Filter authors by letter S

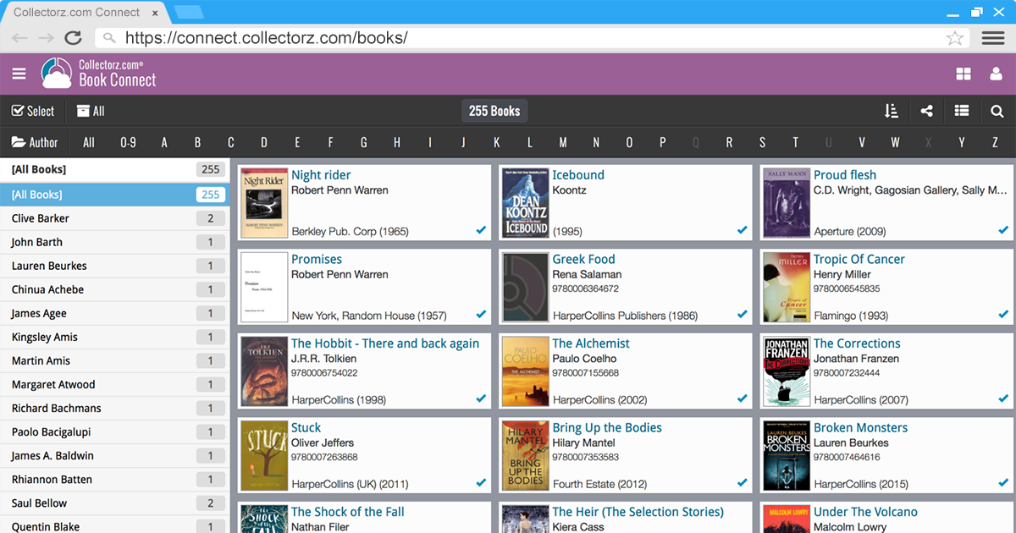(x=762, y=142)
